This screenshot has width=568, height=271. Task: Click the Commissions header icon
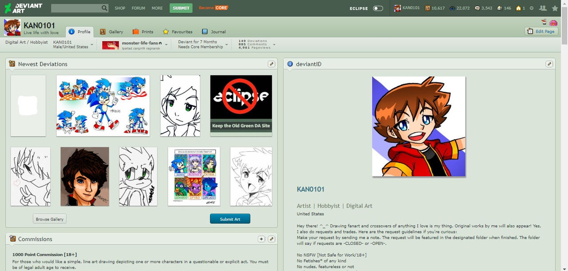tap(12, 239)
